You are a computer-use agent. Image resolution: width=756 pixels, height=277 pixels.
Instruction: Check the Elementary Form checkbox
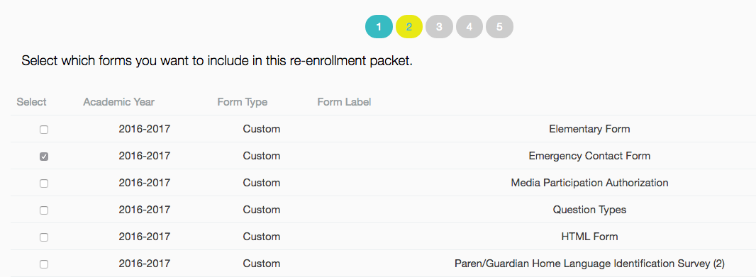44,130
